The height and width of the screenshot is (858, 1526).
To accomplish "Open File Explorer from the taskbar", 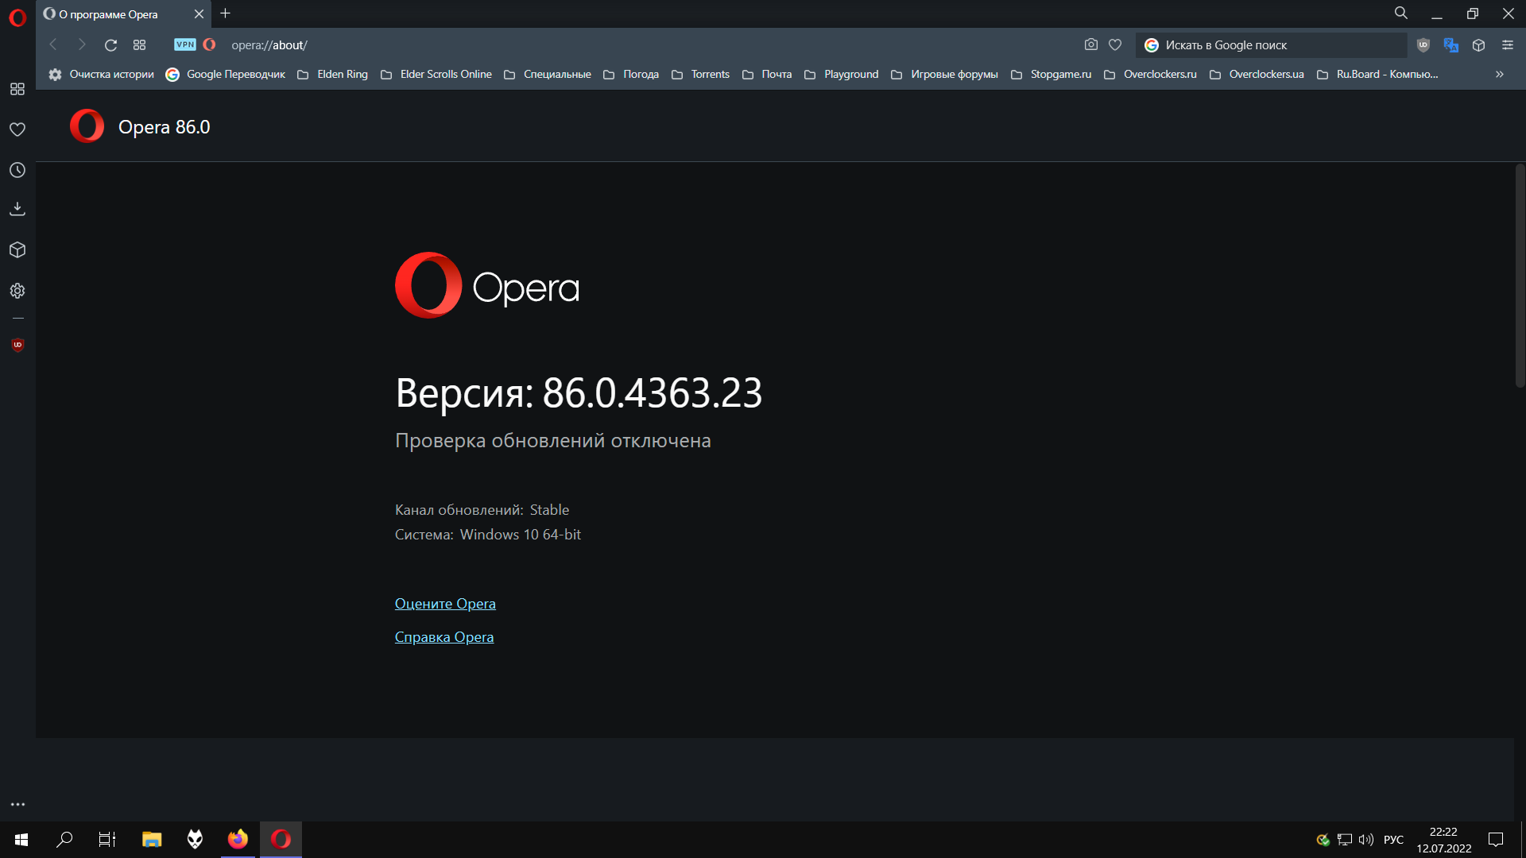I will click(x=151, y=839).
